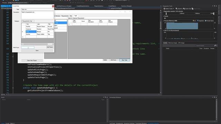Click the Hours column header in the tasks grid

(x=84, y=21)
